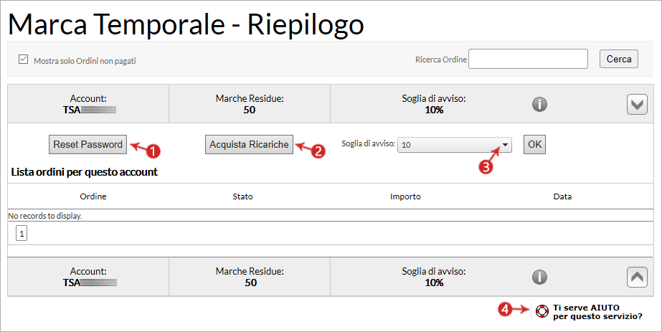Focus the Ricerca Ordine input field

(528, 59)
